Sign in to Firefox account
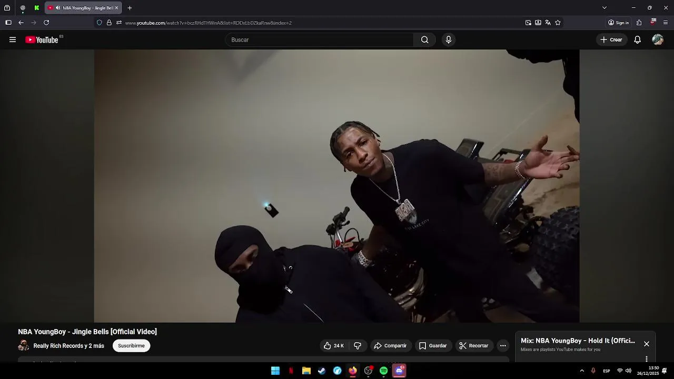The image size is (674, 379). pos(619,23)
